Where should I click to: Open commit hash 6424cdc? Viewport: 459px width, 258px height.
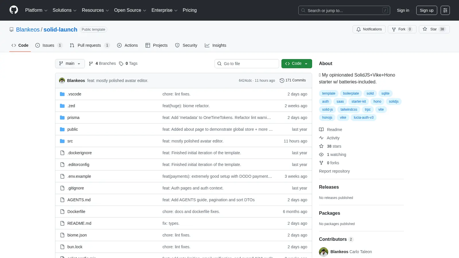pos(245,81)
